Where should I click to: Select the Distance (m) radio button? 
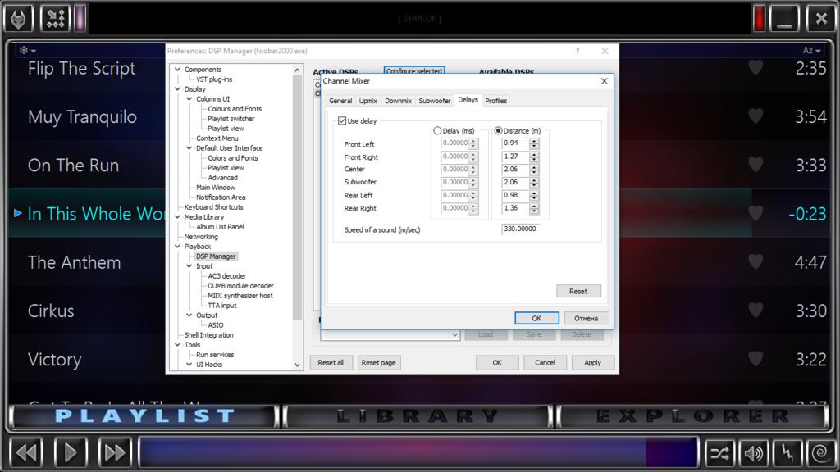[x=498, y=131]
